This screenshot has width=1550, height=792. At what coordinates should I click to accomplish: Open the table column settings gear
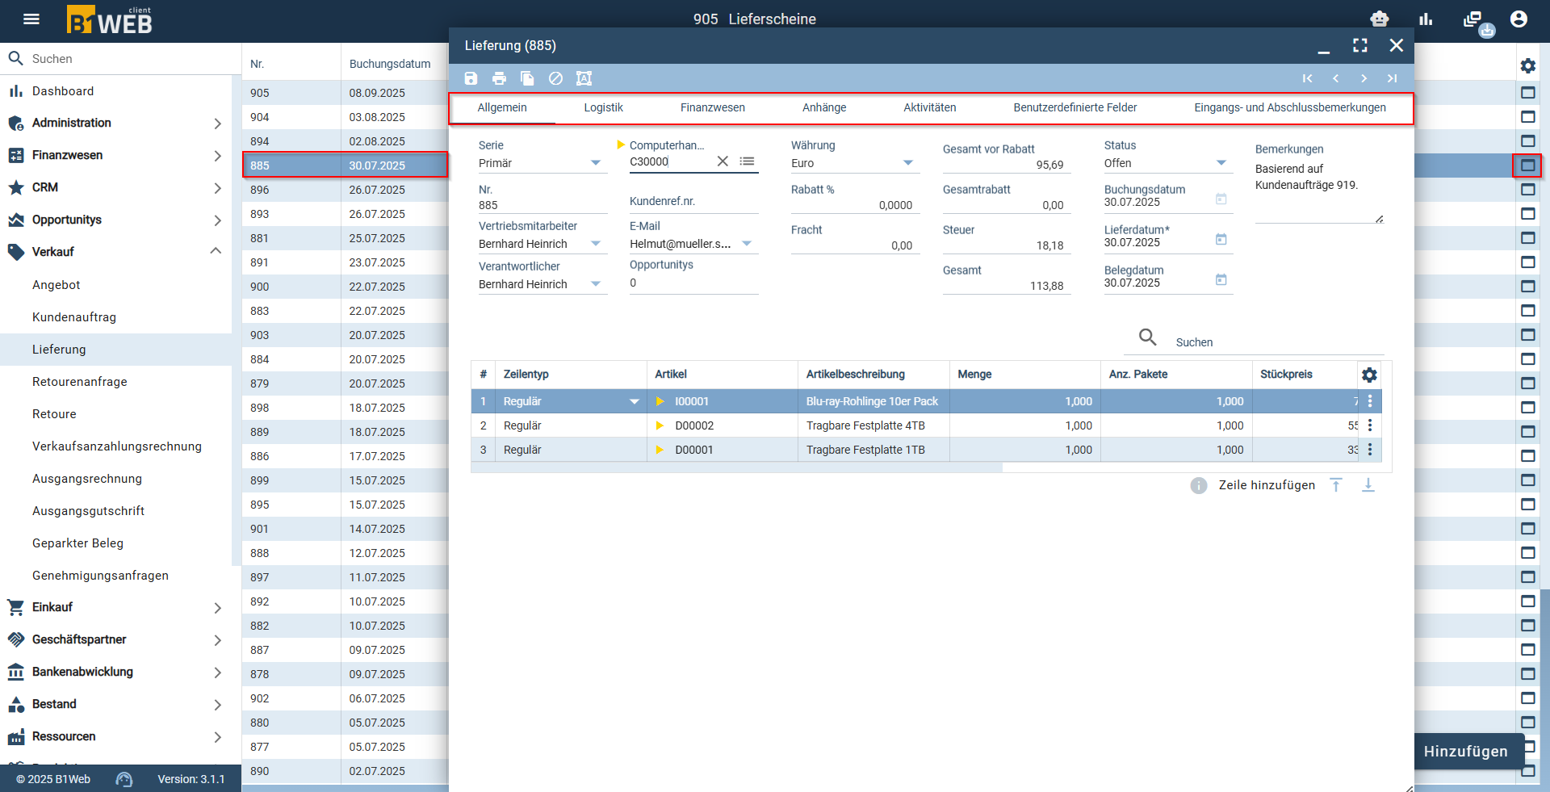1369,375
